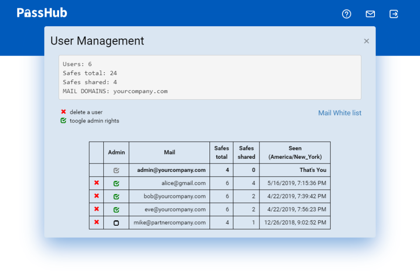The image size is (420, 279).
Task: Open the Mail White list
Action: pos(339,113)
